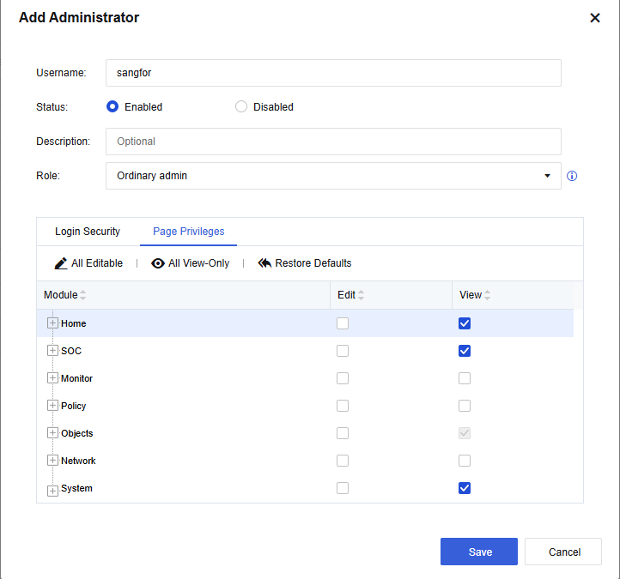Click the All Editable pencil icon
This screenshot has height=579, width=620.
pyautogui.click(x=61, y=263)
